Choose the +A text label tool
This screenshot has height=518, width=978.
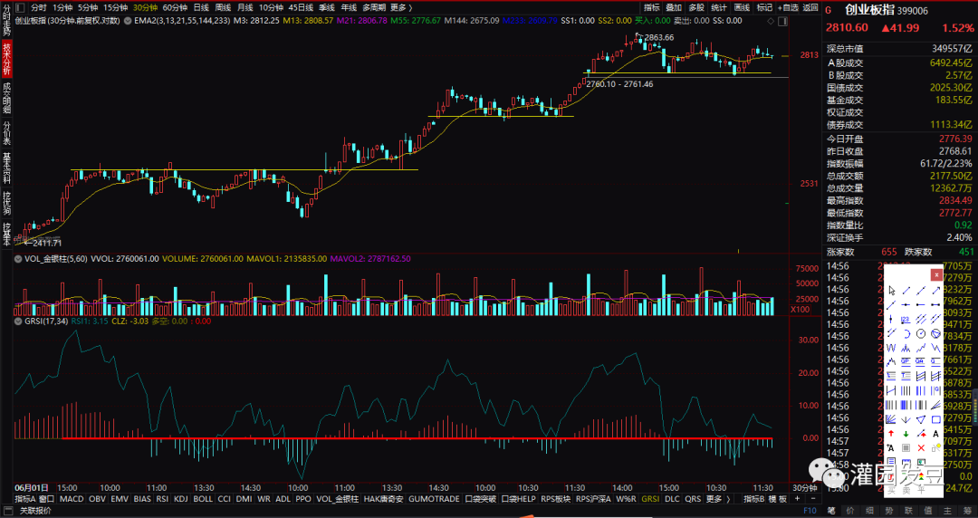[891, 448]
